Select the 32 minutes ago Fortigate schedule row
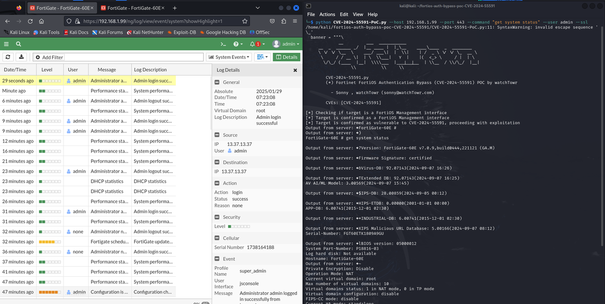The height and width of the screenshot is (304, 605). point(88,242)
